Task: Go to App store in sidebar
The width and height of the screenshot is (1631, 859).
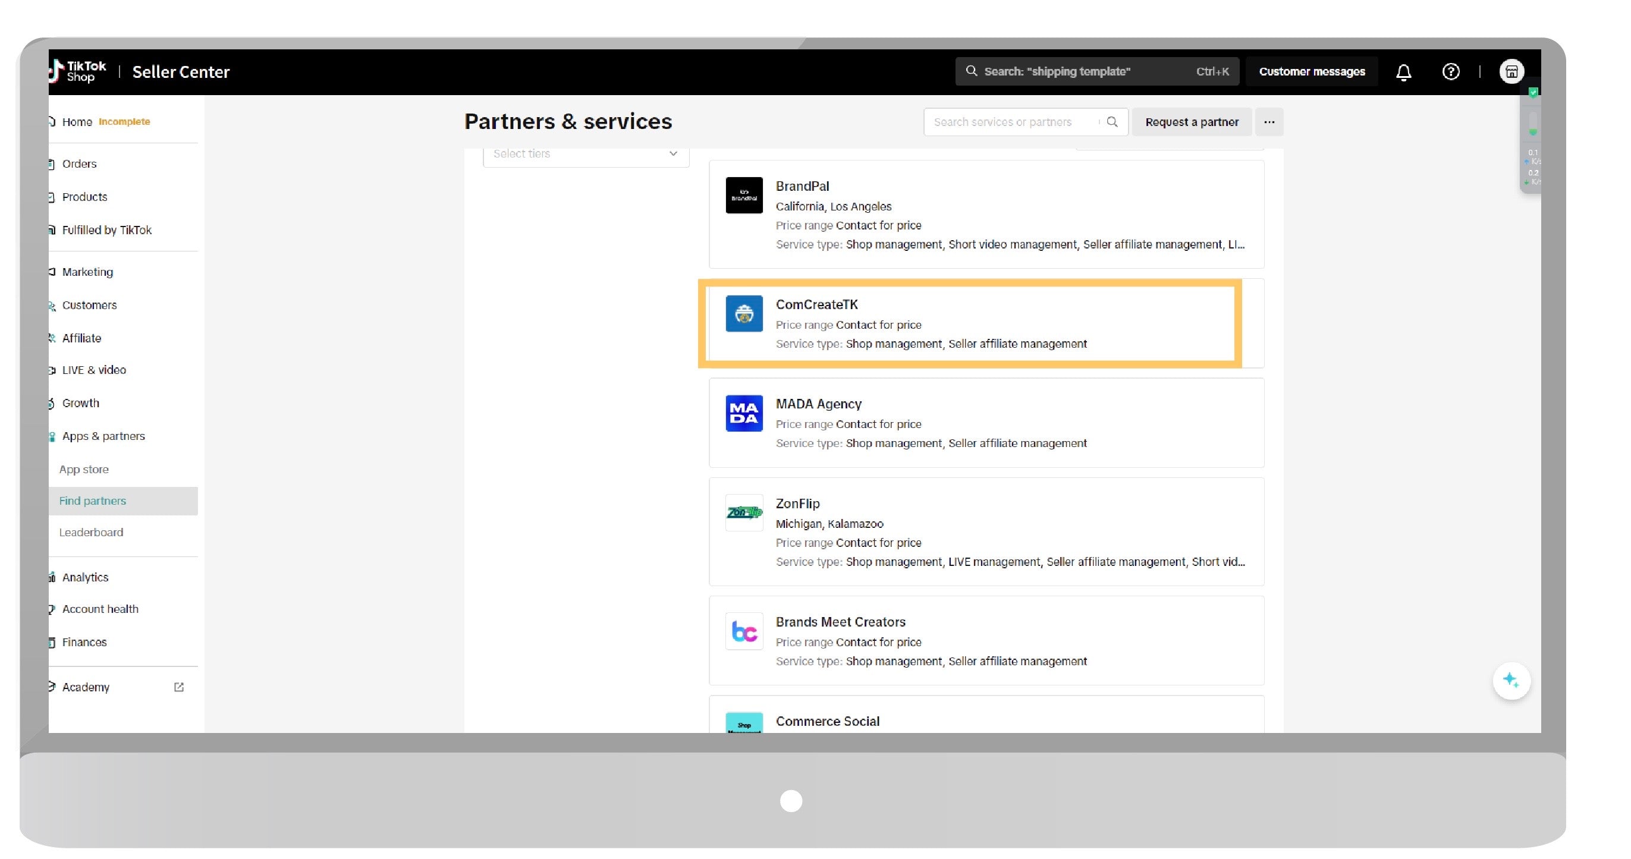Action: (84, 469)
